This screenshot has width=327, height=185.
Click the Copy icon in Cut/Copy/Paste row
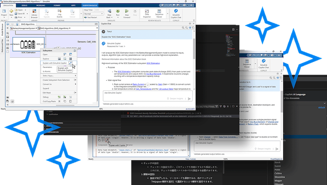point(65,102)
